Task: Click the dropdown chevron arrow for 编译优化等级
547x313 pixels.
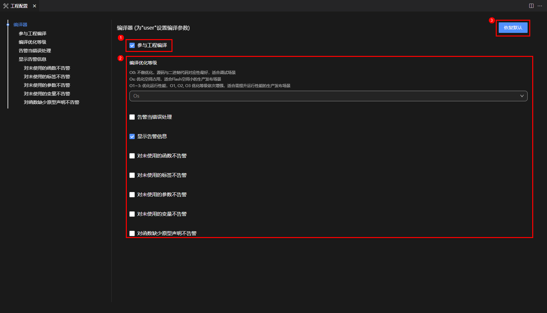Action: click(x=522, y=96)
